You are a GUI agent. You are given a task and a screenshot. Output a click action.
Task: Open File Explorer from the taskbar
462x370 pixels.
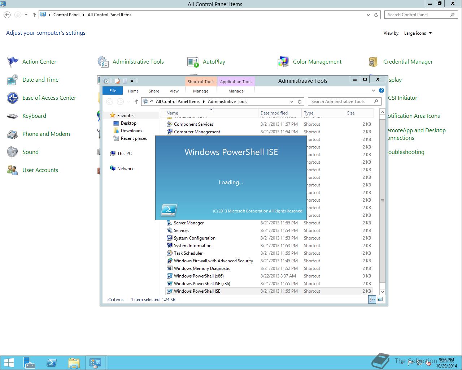click(74, 363)
